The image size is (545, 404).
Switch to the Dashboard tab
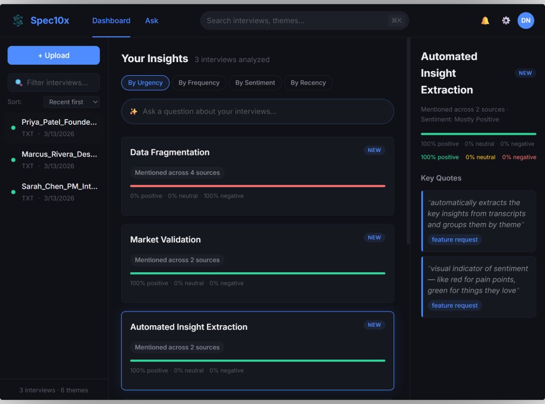coord(111,21)
